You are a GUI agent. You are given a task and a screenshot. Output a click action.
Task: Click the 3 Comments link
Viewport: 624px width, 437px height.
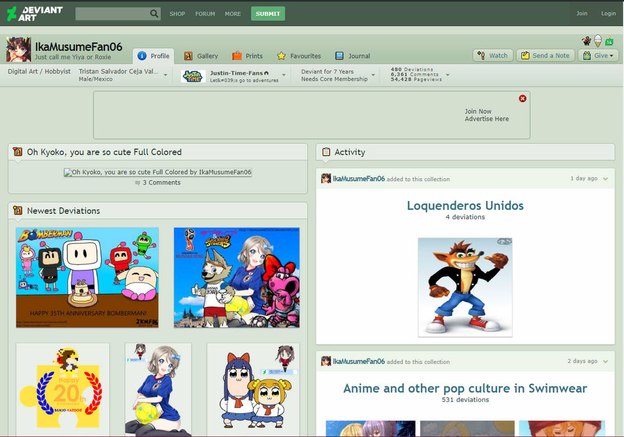(162, 182)
